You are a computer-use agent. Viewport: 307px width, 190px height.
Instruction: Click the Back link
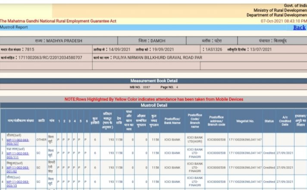click(x=299, y=28)
